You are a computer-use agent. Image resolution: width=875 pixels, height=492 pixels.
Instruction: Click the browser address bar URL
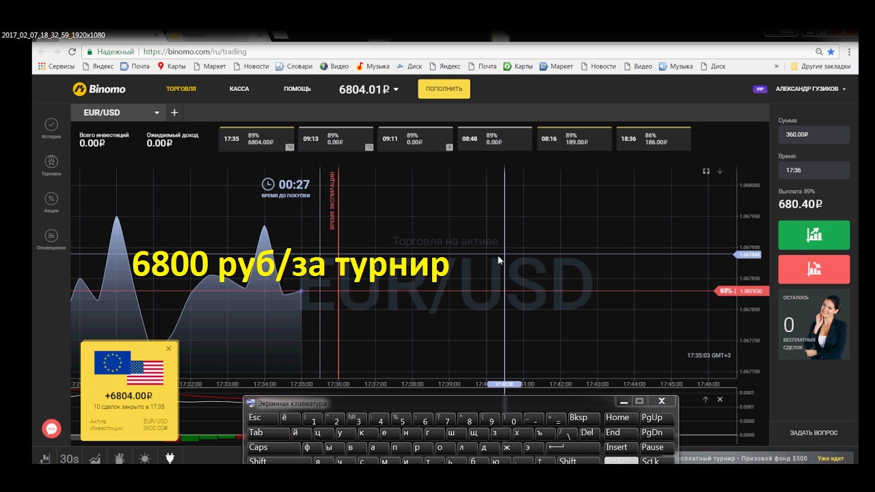coord(195,51)
